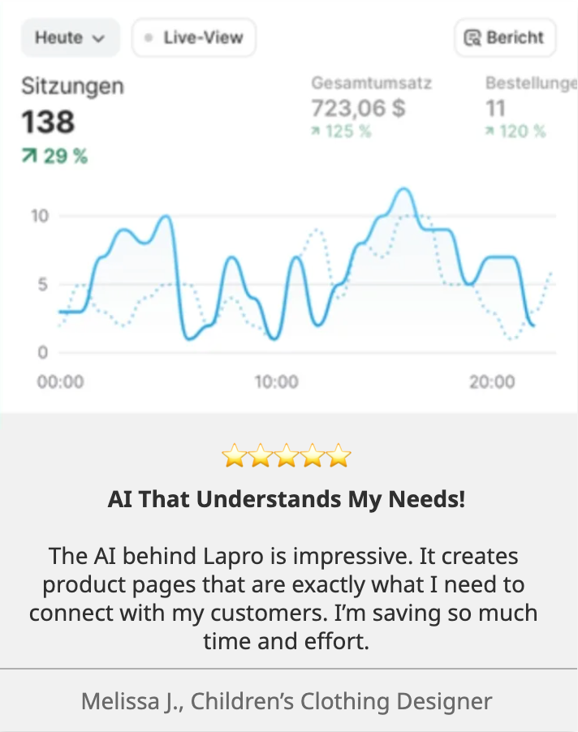Image resolution: width=578 pixels, height=732 pixels.
Task: Click the green 29 % trend arrow
Action: coord(29,157)
